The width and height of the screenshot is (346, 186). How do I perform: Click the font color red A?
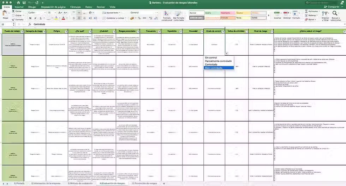pyautogui.click(x=63, y=18)
